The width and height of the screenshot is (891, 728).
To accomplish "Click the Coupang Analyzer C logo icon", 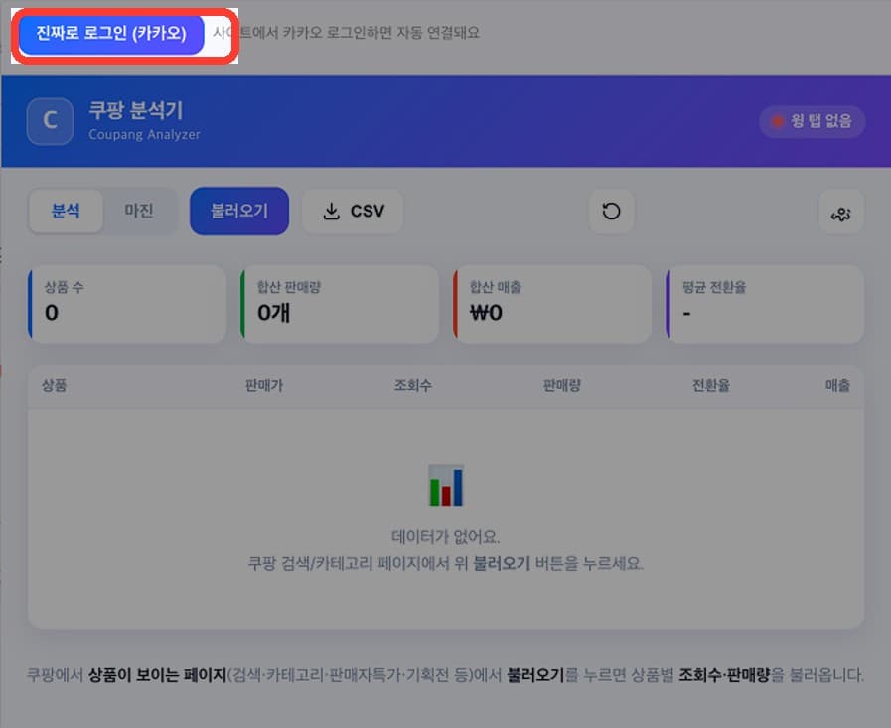I will coord(50,121).
